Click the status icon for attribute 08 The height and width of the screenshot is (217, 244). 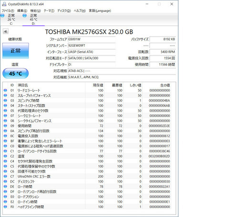pos(5,121)
